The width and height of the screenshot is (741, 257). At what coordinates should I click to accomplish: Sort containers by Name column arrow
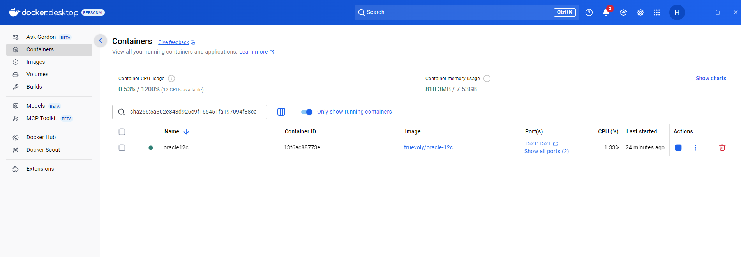(186, 132)
